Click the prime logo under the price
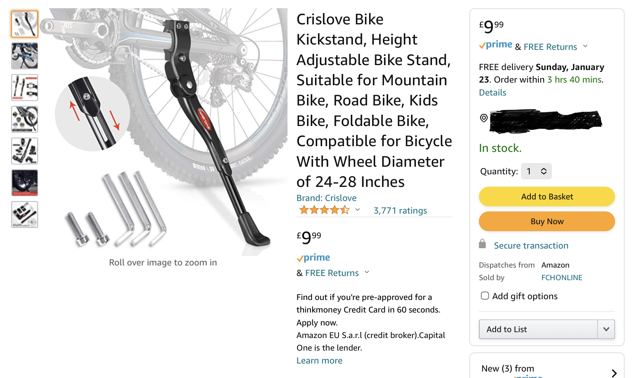Viewport: 636px width, 378px height. (x=313, y=258)
